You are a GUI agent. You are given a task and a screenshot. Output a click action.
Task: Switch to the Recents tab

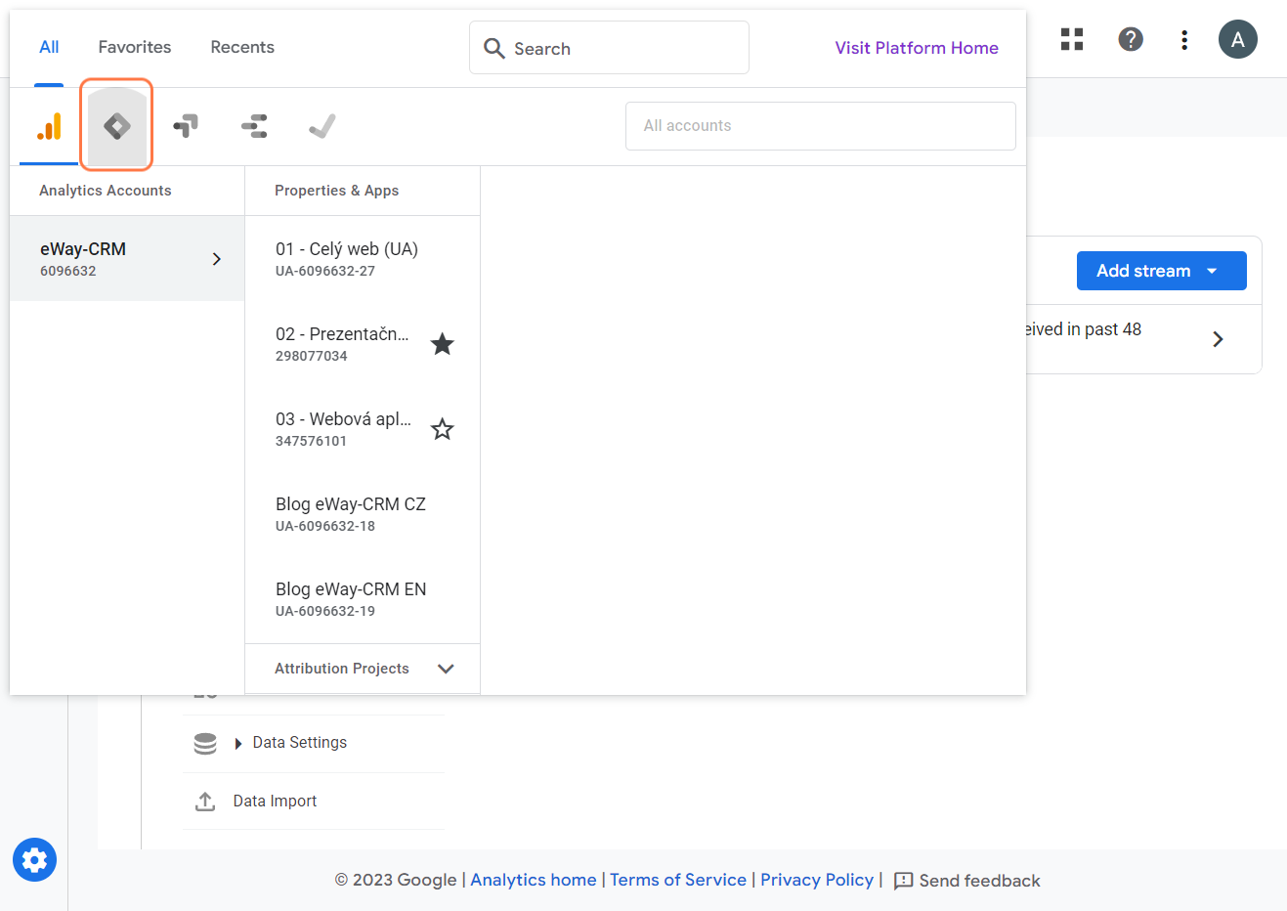(242, 47)
